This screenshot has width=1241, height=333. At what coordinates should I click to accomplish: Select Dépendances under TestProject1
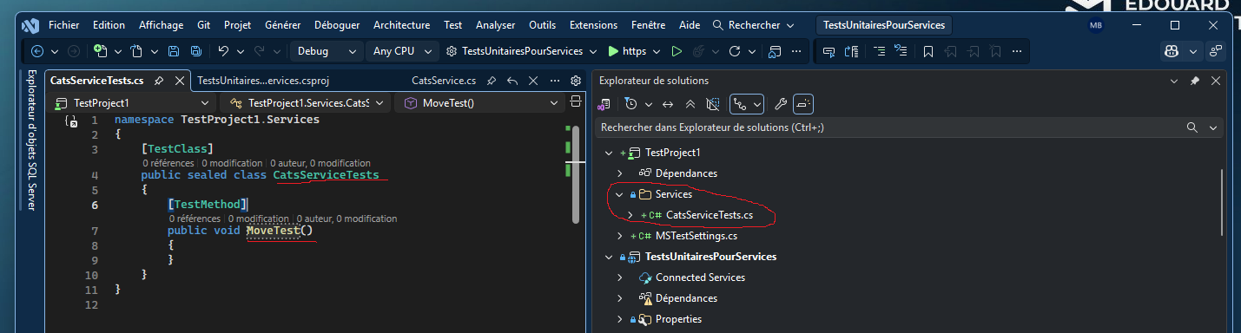pyautogui.click(x=686, y=173)
